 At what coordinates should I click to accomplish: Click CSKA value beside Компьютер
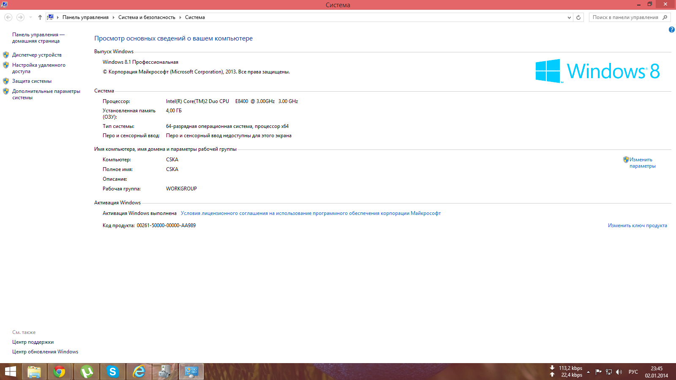(x=172, y=160)
